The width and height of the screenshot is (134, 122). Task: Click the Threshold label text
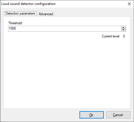(x=16, y=23)
